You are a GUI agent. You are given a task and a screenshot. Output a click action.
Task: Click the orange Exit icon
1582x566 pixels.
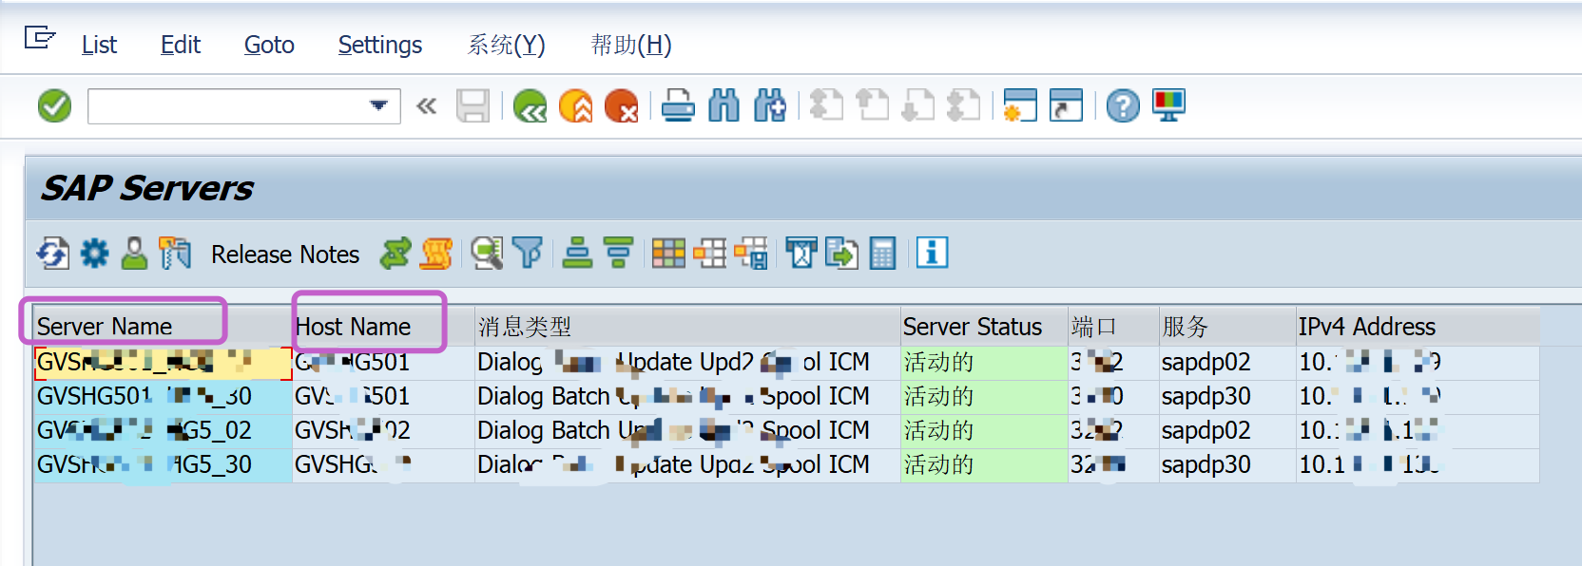pos(575,105)
